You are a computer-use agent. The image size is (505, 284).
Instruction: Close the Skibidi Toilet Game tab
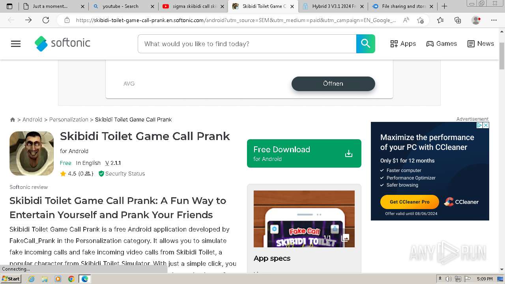coord(292,6)
